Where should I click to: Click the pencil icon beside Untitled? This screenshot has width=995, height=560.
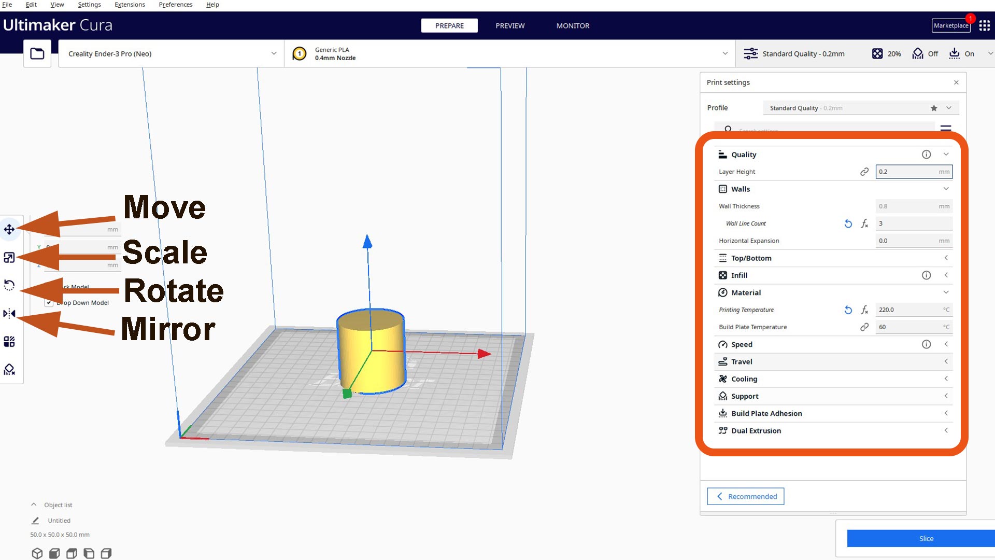(35, 521)
